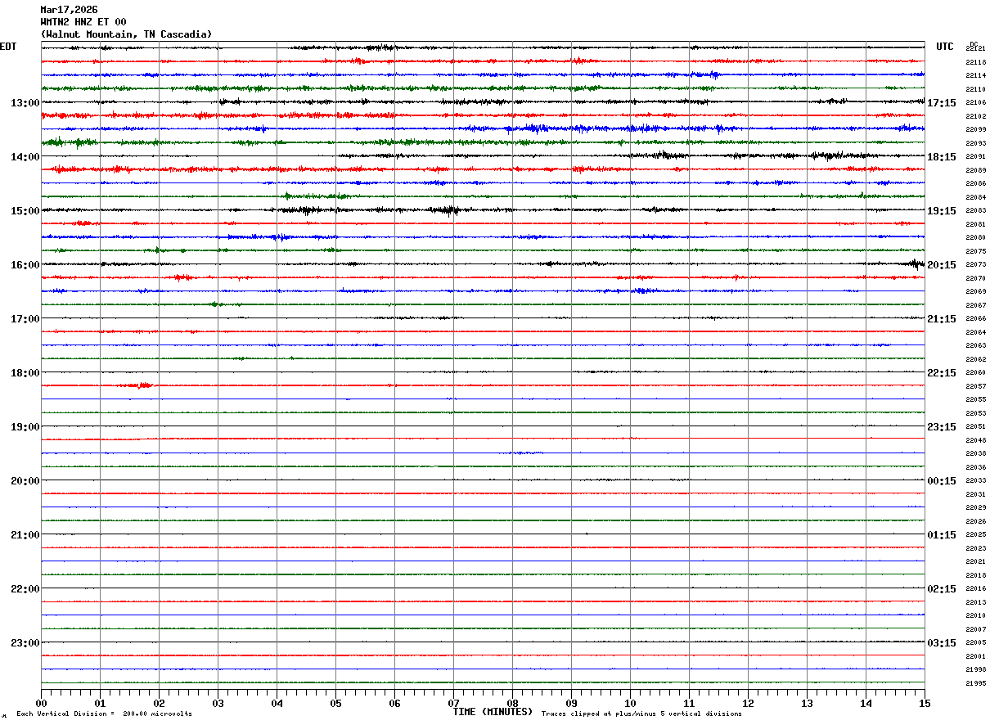The height and width of the screenshot is (725, 990).
Task: Click the "22:15" UTC time label
Action: click(942, 373)
